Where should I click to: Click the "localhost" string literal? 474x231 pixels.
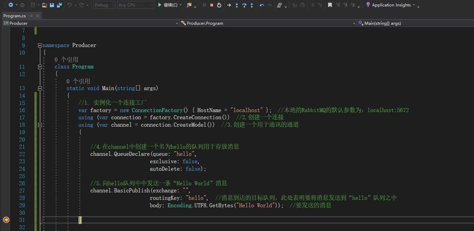click(246, 110)
